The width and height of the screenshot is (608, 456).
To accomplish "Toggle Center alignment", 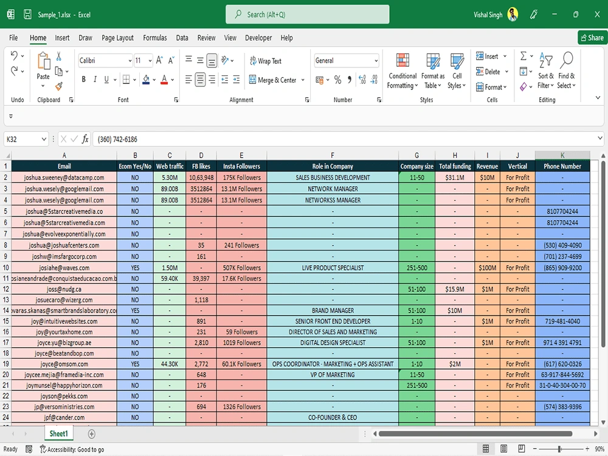I will (200, 80).
